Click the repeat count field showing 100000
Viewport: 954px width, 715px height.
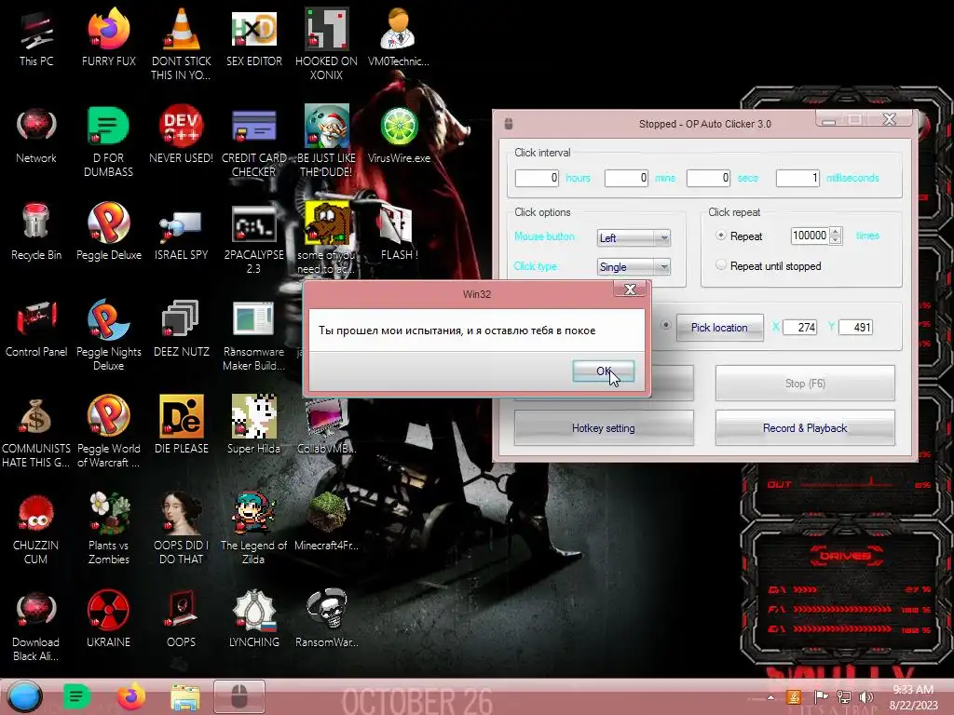(810, 236)
